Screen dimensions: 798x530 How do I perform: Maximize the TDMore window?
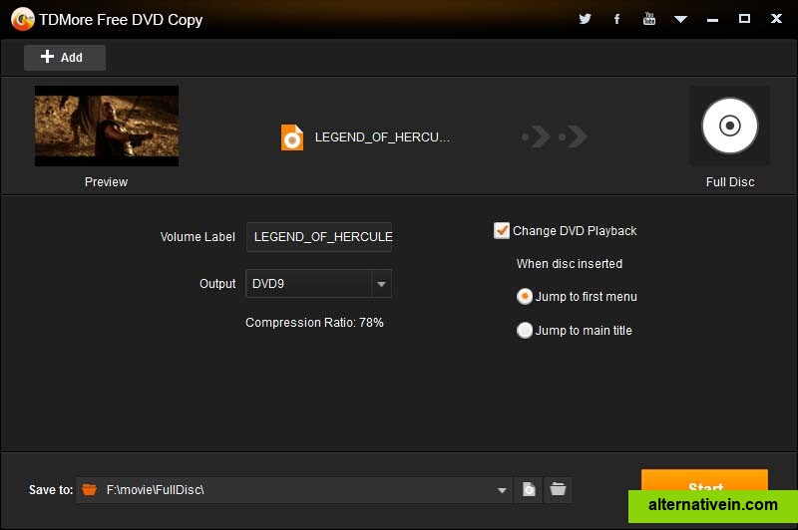click(744, 19)
